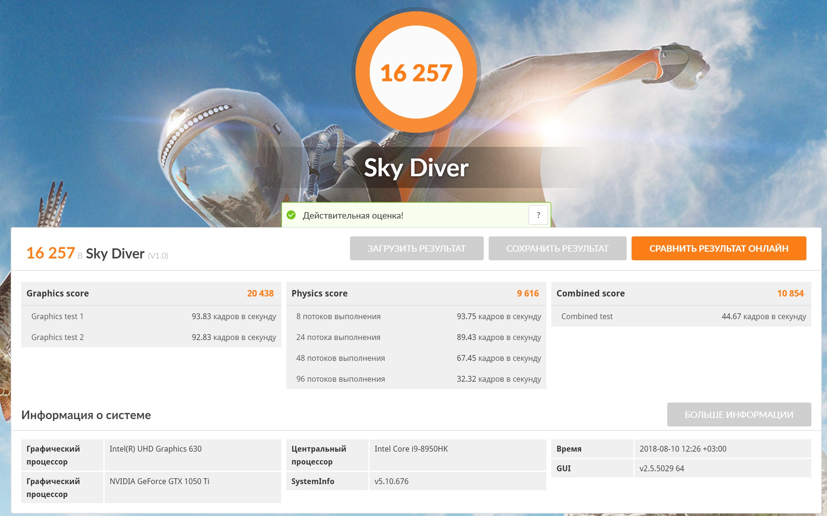Image resolution: width=827 pixels, height=516 pixels.
Task: Click the Graphics score value 20 438
Action: [x=260, y=293]
